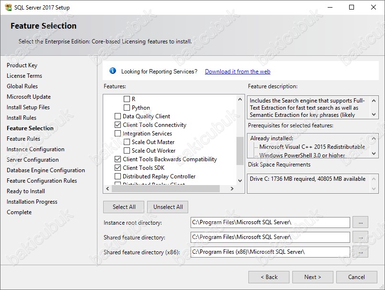Select Server Configuration step
This screenshot has height=290, width=385.
point(32,160)
